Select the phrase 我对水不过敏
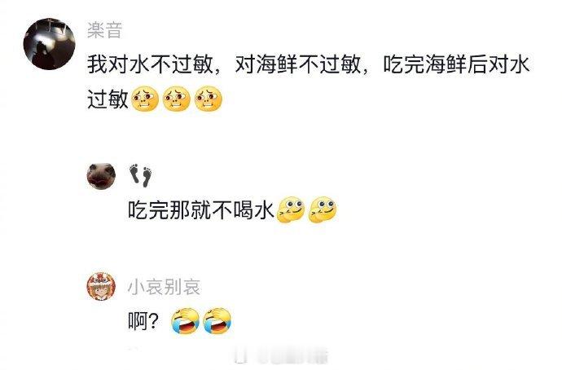Screen dimensions: 562x370 click(151, 65)
